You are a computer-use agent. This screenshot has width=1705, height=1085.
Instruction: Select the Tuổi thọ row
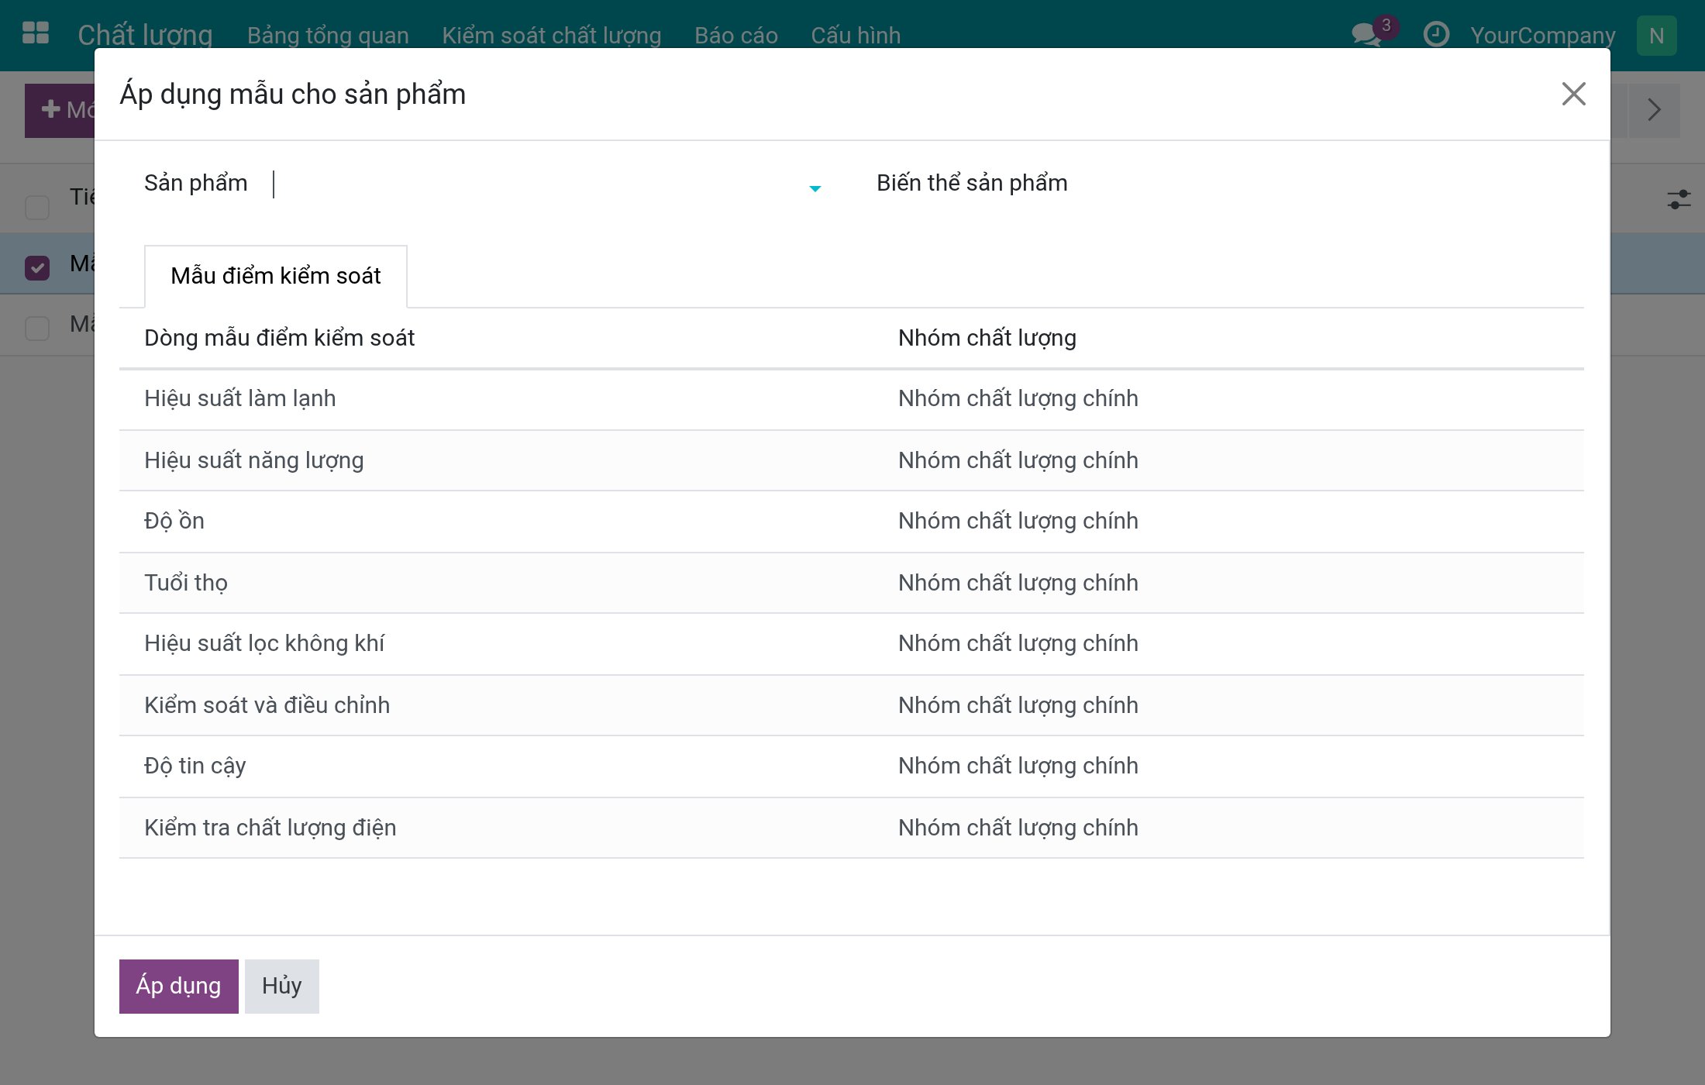coord(851,583)
